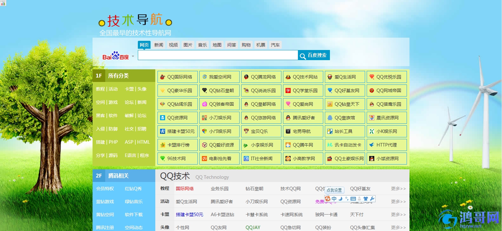502x231 pixels.
Task: Expand 更多>> in the 头像 row
Action: pos(398,228)
